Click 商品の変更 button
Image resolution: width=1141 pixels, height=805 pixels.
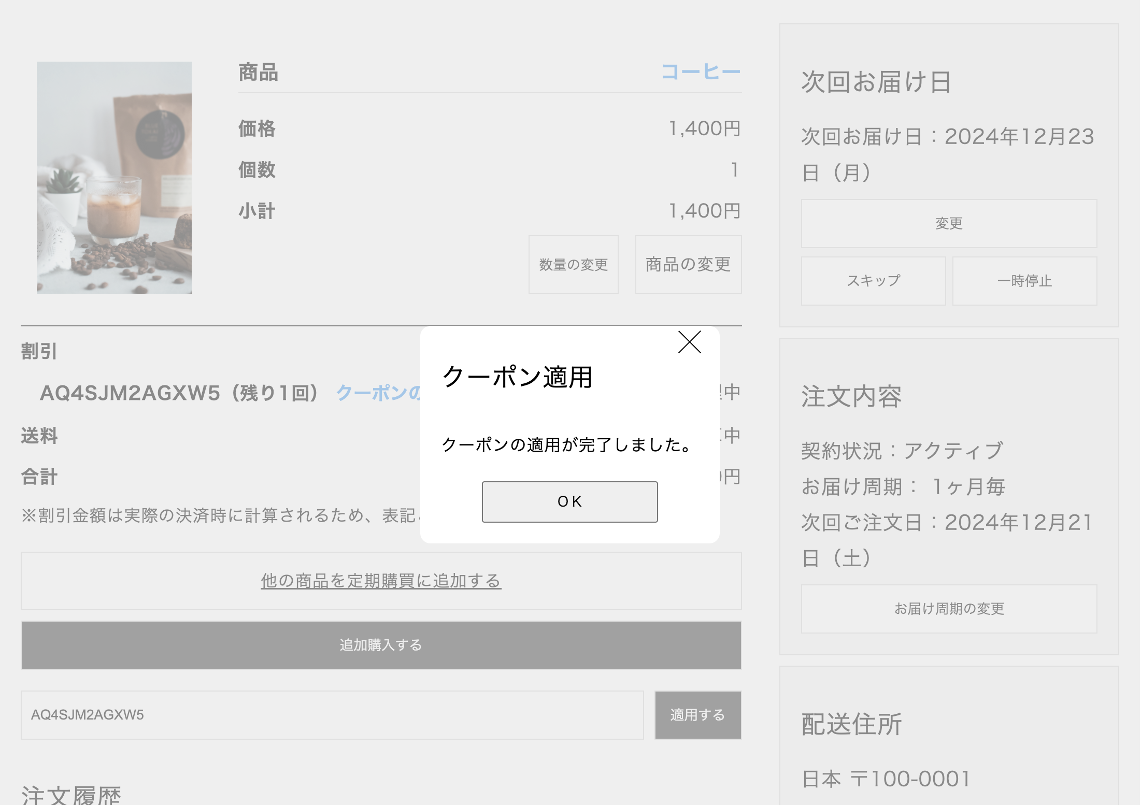(x=688, y=265)
